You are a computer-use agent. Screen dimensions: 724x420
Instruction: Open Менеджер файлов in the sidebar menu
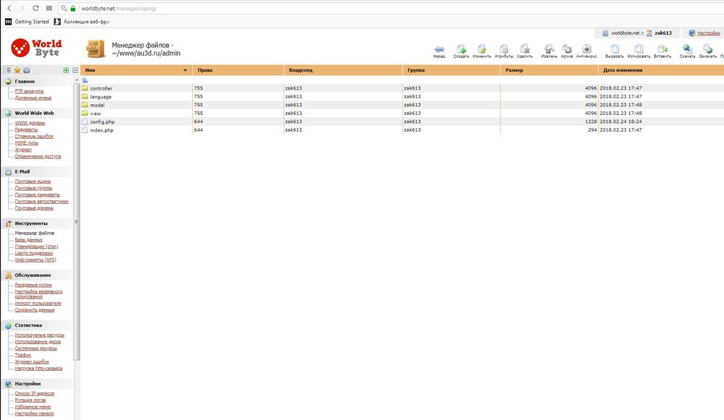(x=34, y=233)
